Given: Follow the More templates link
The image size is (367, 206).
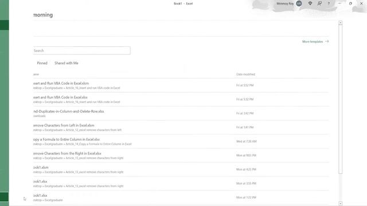Looking at the screenshot, I should click(315, 42).
